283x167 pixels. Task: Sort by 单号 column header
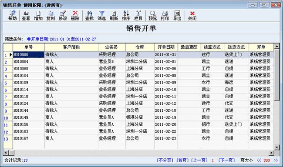[29, 47]
